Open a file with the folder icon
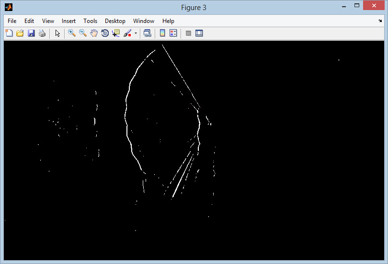Screen dimensions: 388x264 coord(20,33)
